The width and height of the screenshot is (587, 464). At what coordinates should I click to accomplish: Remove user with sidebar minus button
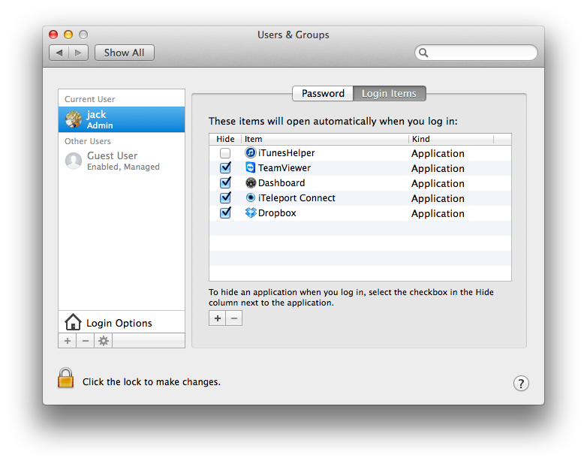click(86, 341)
